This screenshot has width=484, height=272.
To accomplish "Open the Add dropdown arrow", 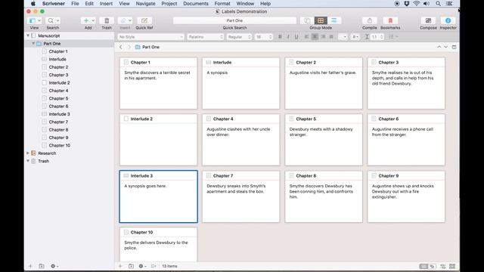I will tap(93, 20).
